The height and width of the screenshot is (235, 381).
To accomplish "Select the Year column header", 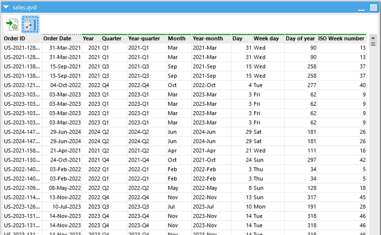I will 91,39.
